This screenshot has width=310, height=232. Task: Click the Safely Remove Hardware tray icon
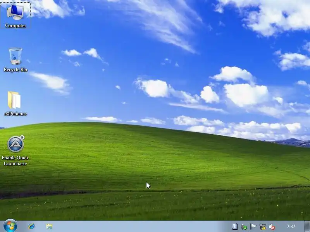(244, 227)
